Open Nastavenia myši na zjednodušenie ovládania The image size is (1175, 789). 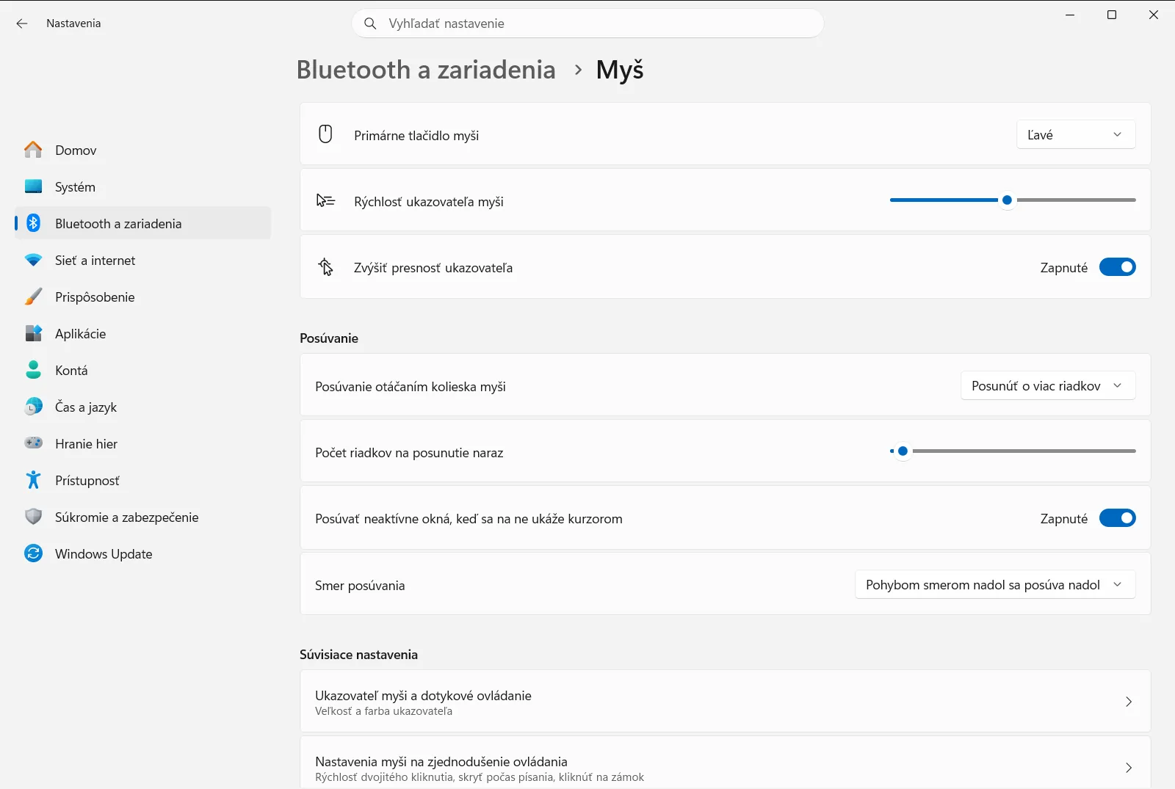pos(725,763)
